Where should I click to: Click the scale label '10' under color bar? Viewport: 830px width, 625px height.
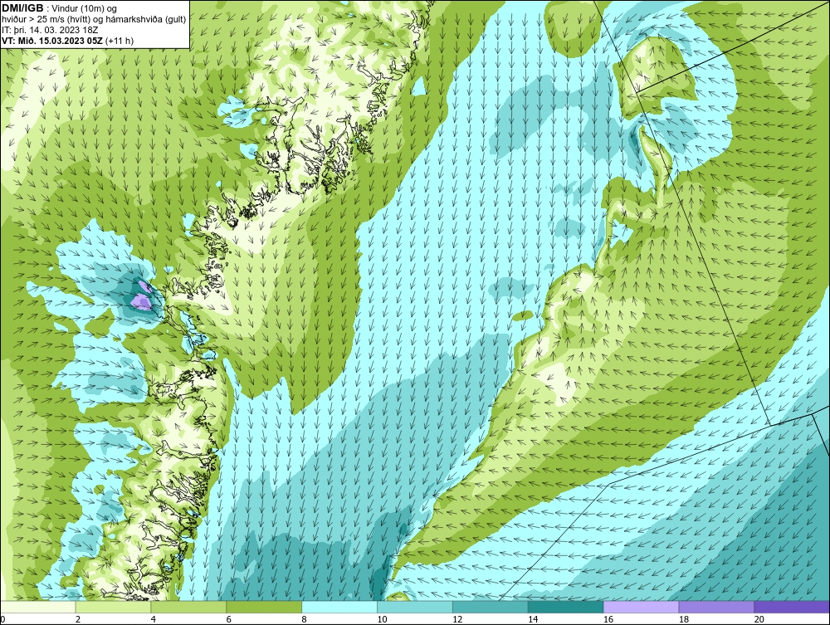(382, 619)
